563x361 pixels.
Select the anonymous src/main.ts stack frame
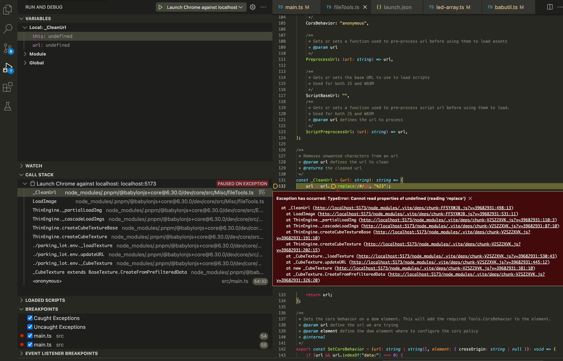(47, 281)
